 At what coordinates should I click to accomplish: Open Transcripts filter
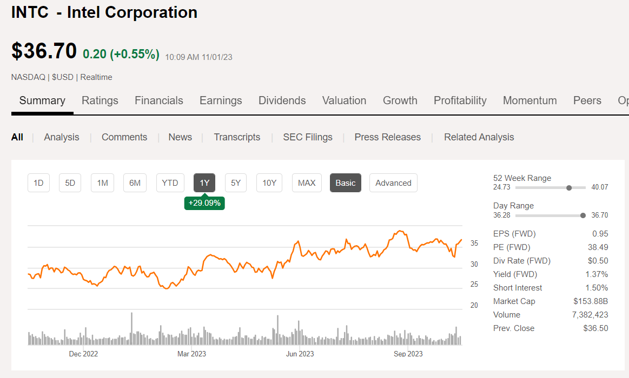click(237, 137)
